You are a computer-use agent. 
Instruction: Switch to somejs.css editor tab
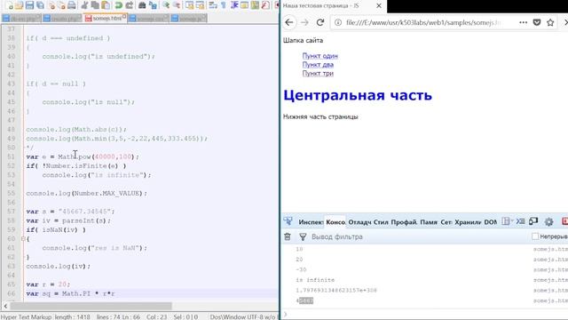148,18
